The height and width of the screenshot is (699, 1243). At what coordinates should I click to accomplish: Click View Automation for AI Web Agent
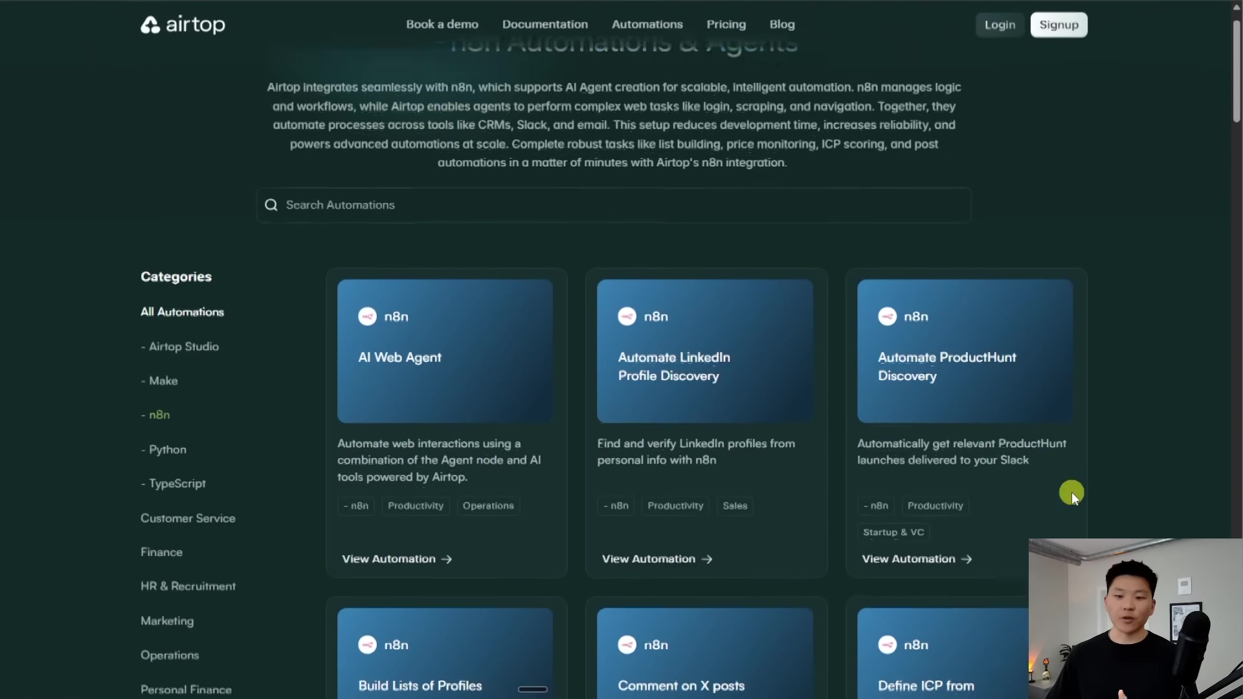(397, 559)
